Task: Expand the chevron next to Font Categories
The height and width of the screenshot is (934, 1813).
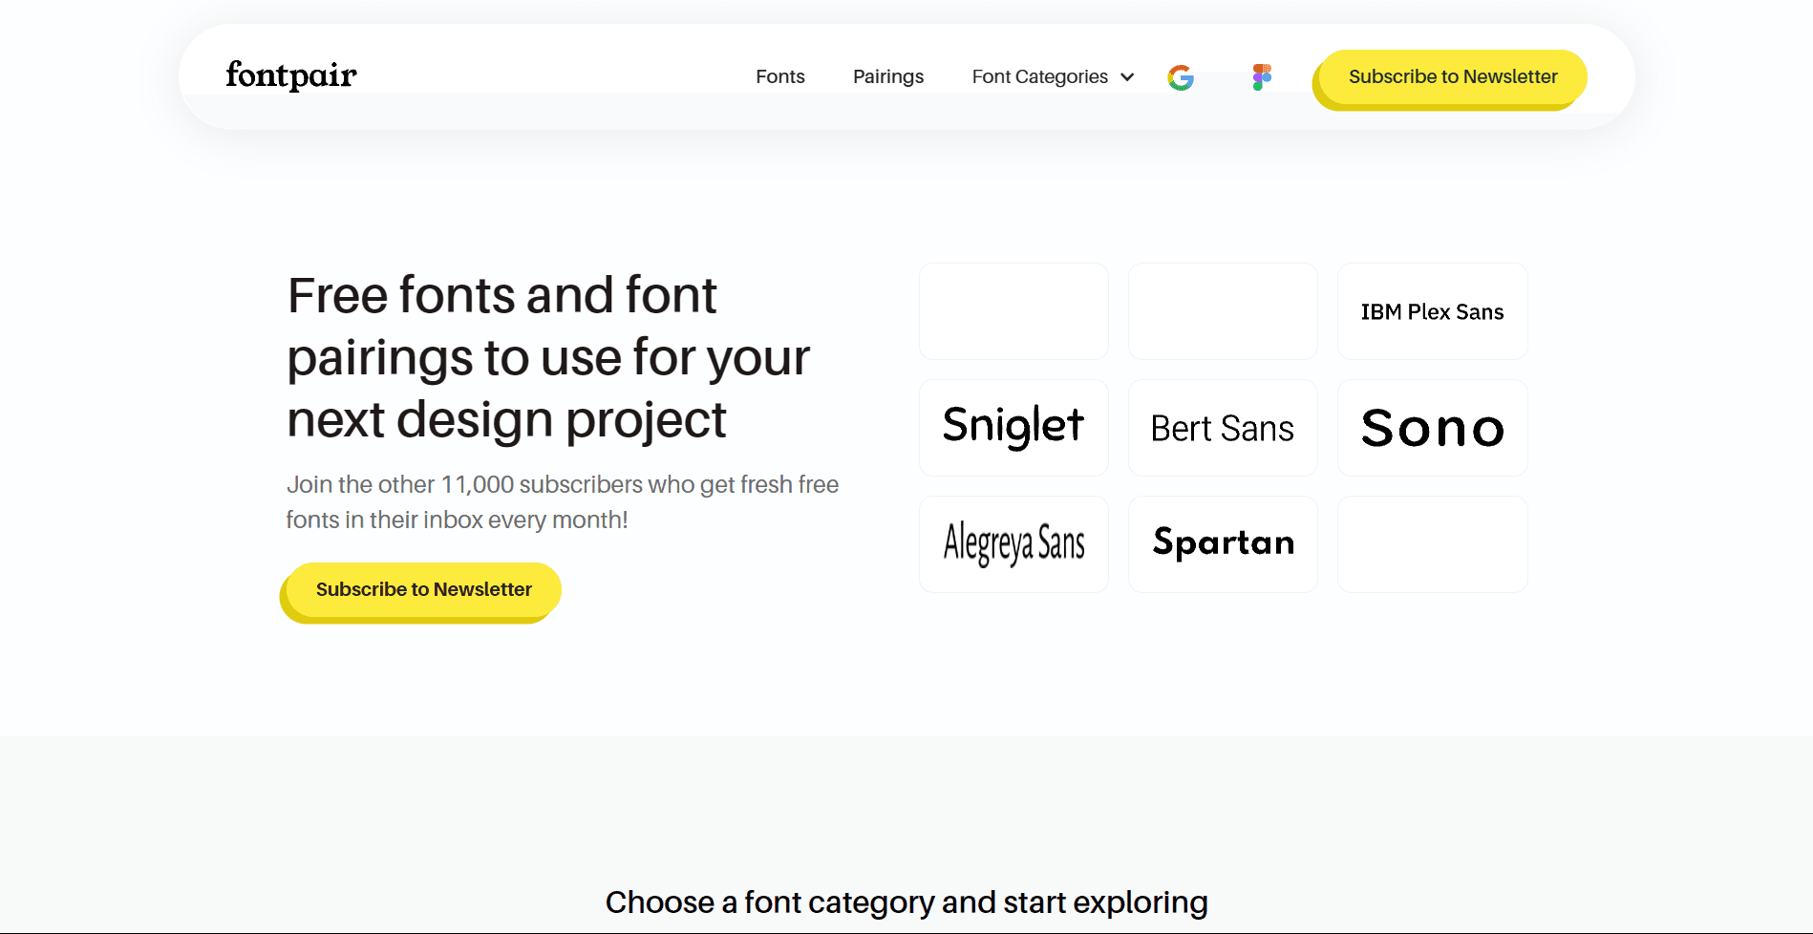Action: point(1127,77)
